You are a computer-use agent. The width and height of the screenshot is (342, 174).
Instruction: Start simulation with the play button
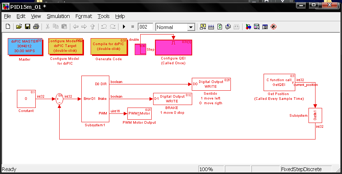(x=124, y=27)
